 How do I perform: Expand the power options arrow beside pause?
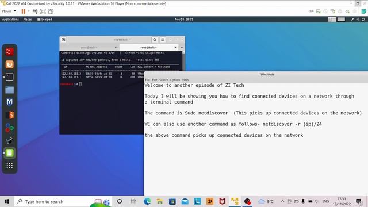click(29, 11)
